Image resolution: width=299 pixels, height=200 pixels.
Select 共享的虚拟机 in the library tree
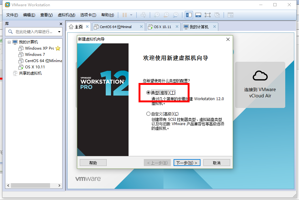tap(30, 73)
